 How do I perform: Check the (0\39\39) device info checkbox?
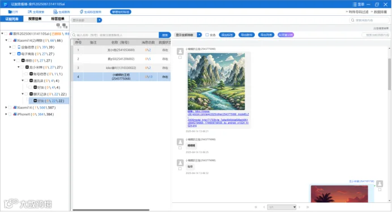[14, 47]
